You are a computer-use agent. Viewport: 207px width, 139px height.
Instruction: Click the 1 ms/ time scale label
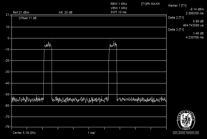pyautogui.click(x=91, y=133)
